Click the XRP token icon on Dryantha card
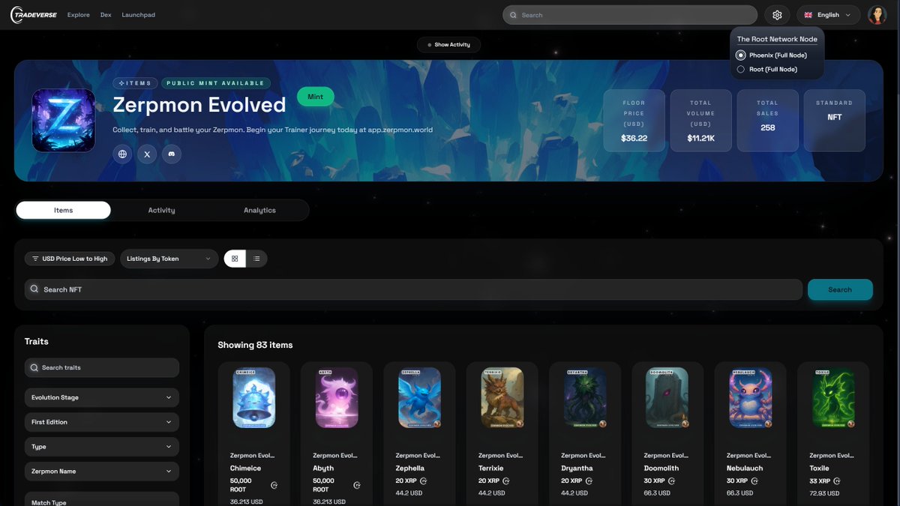This screenshot has height=506, width=900. click(x=589, y=481)
